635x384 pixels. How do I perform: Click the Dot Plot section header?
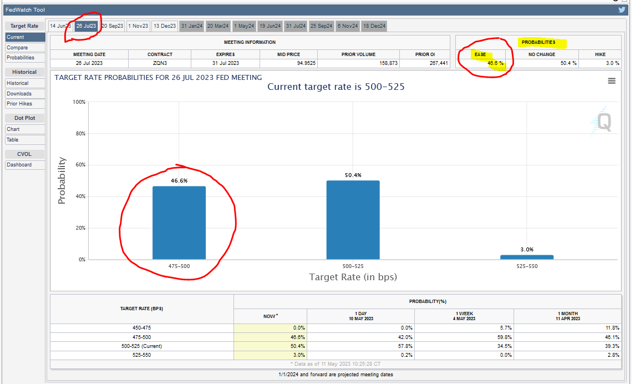(24, 118)
